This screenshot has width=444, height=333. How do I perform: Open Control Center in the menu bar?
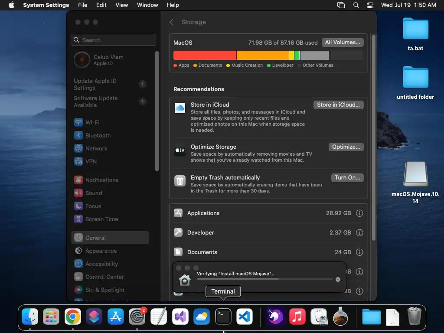tap(370, 5)
